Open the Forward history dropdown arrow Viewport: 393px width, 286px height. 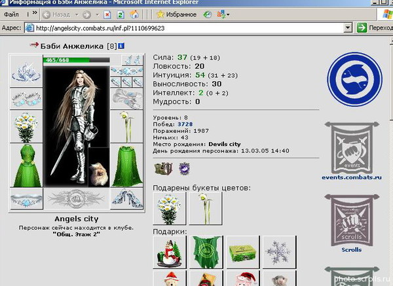point(97,14)
